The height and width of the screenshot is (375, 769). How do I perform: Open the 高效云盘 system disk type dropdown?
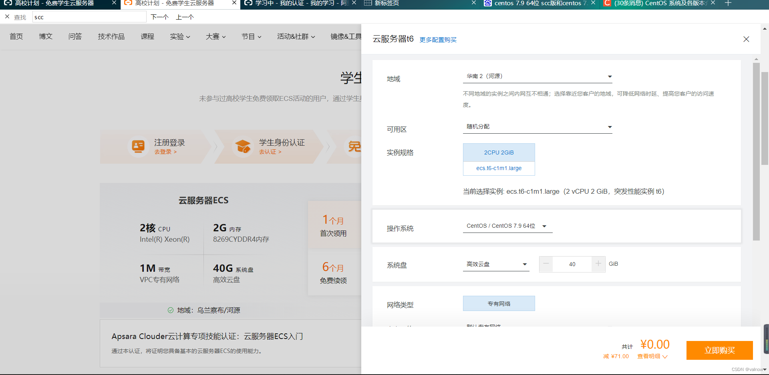tap(496, 265)
